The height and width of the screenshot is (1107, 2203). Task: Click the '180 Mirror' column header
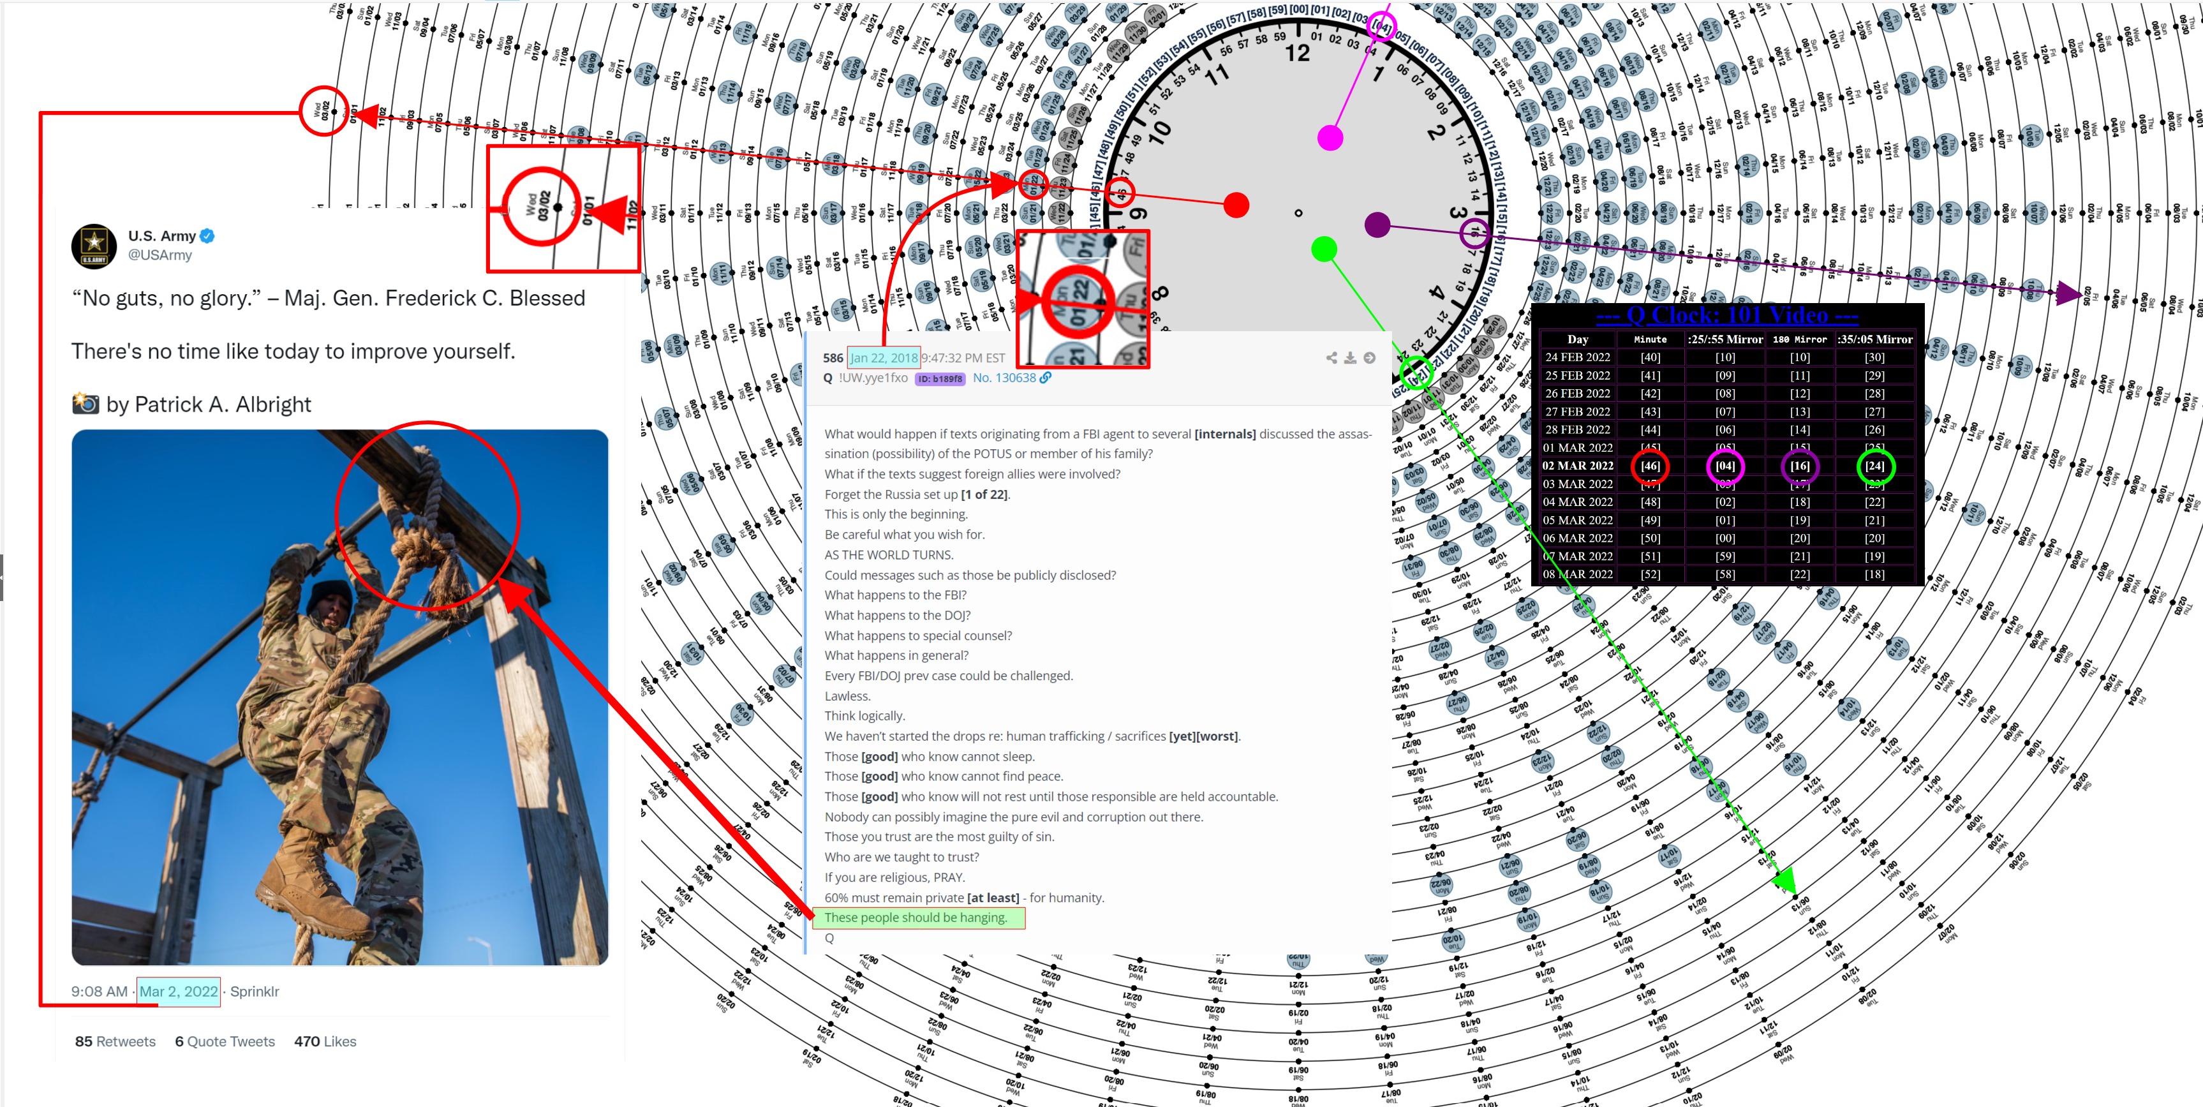click(1799, 339)
